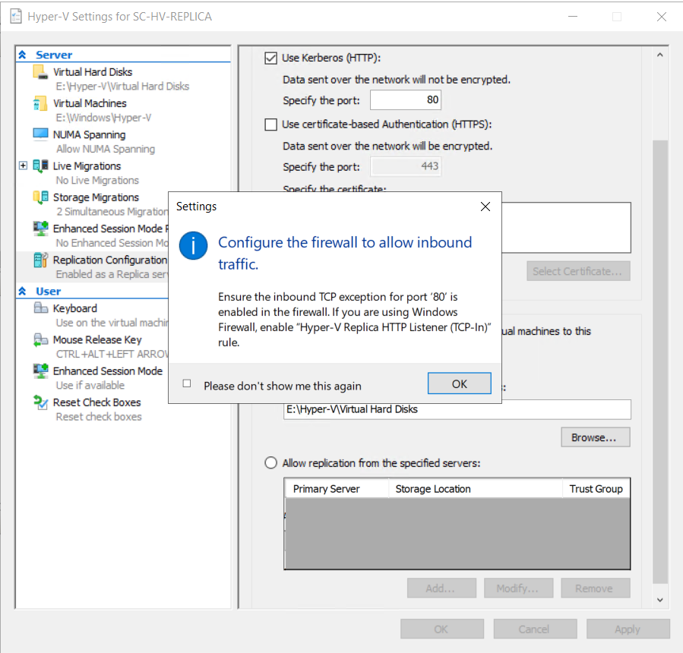Click the Primary Server column header
The width and height of the screenshot is (683, 653).
pyautogui.click(x=337, y=489)
